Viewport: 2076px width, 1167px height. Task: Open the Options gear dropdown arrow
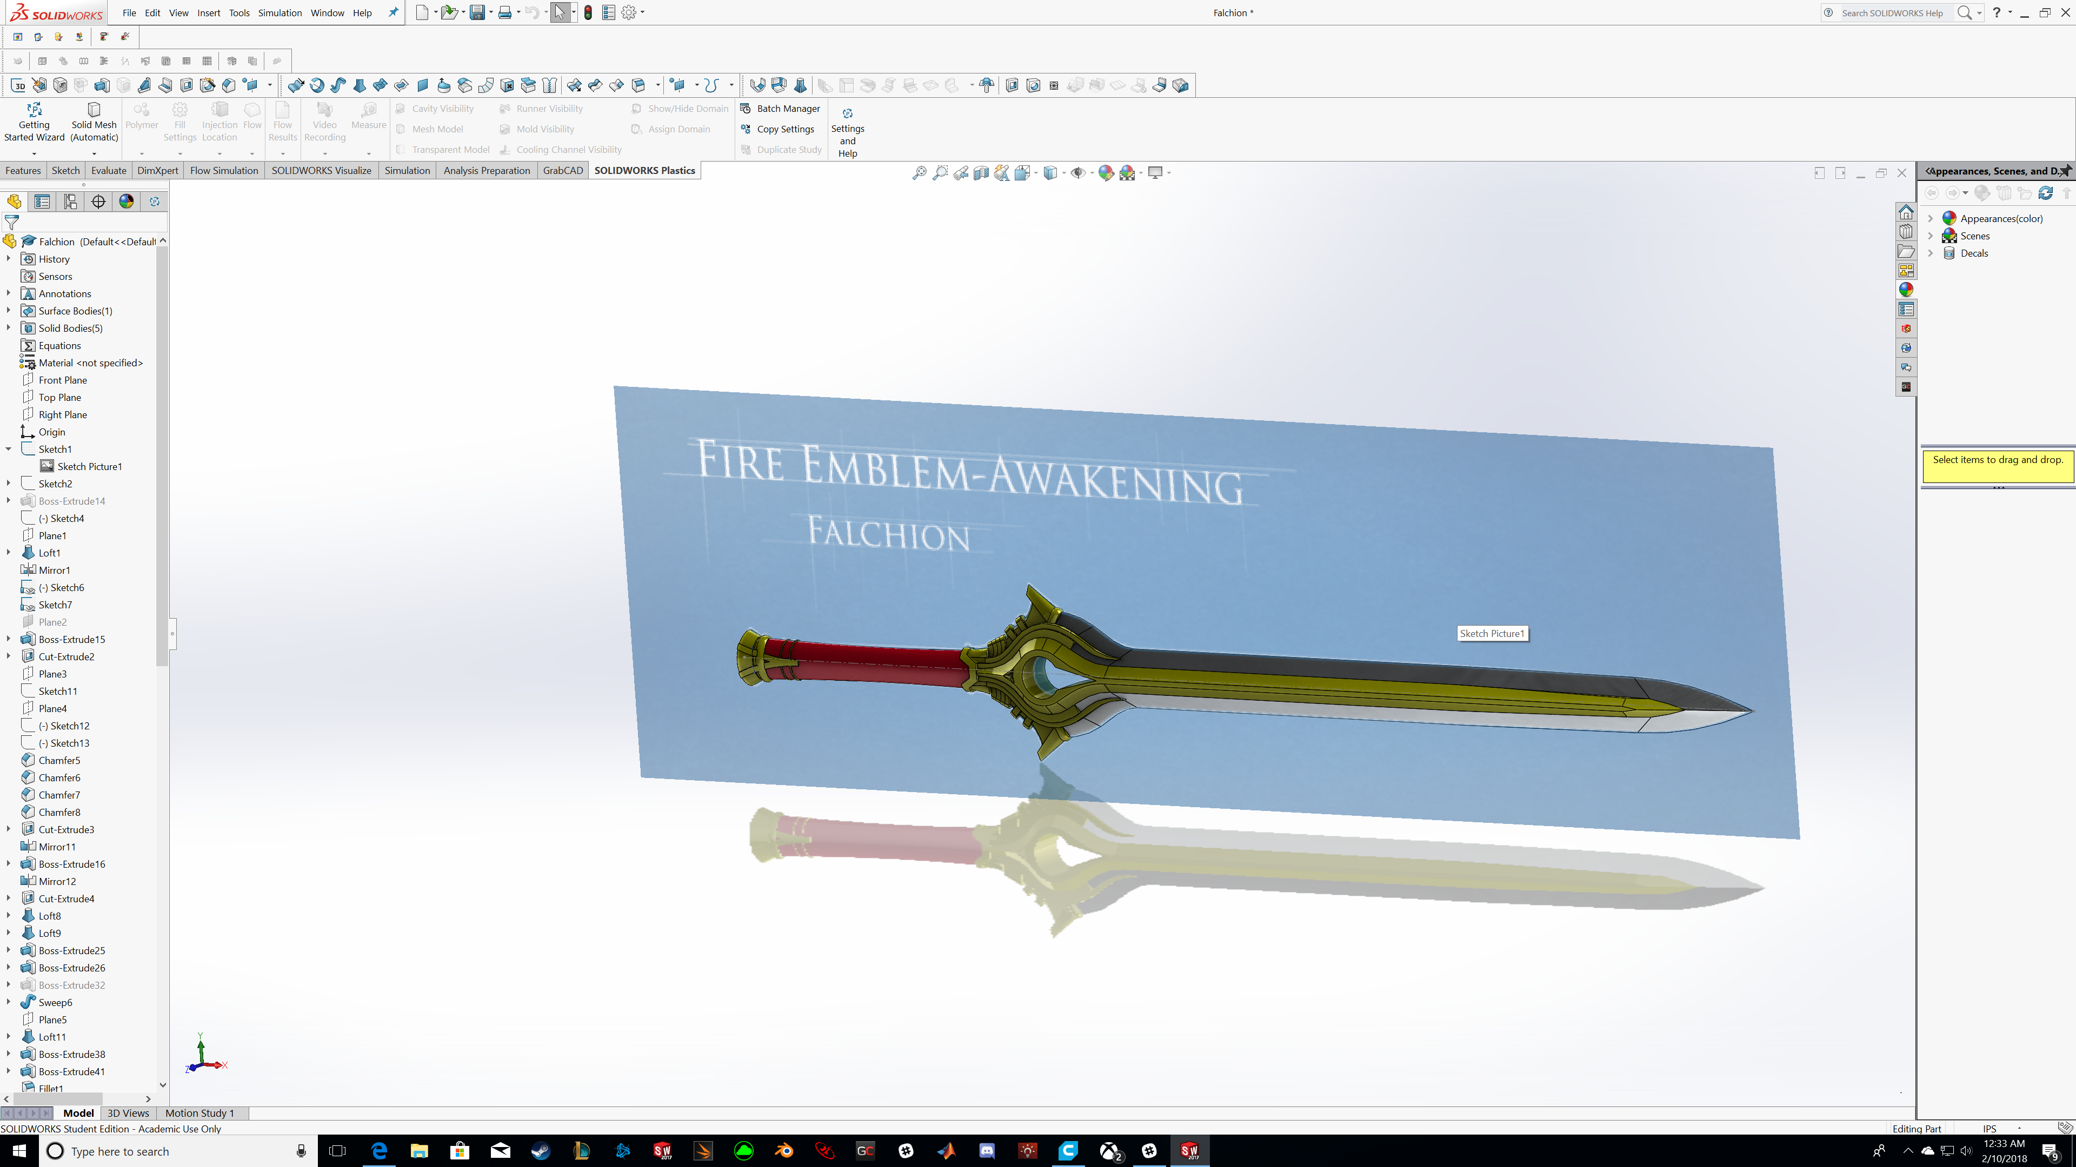(x=642, y=13)
